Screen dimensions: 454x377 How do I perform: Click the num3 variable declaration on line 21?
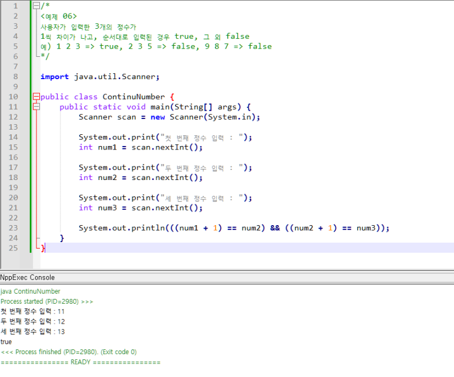click(x=107, y=208)
